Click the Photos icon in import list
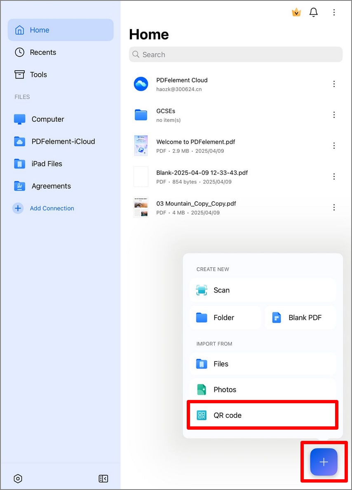The height and width of the screenshot is (490, 352). (x=202, y=389)
